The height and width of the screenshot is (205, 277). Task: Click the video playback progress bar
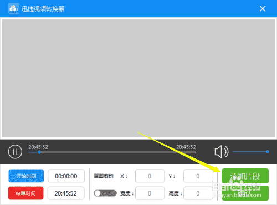coord(112,152)
